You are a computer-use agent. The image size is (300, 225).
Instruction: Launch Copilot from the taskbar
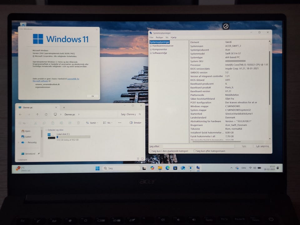pyautogui.click(x=152, y=168)
